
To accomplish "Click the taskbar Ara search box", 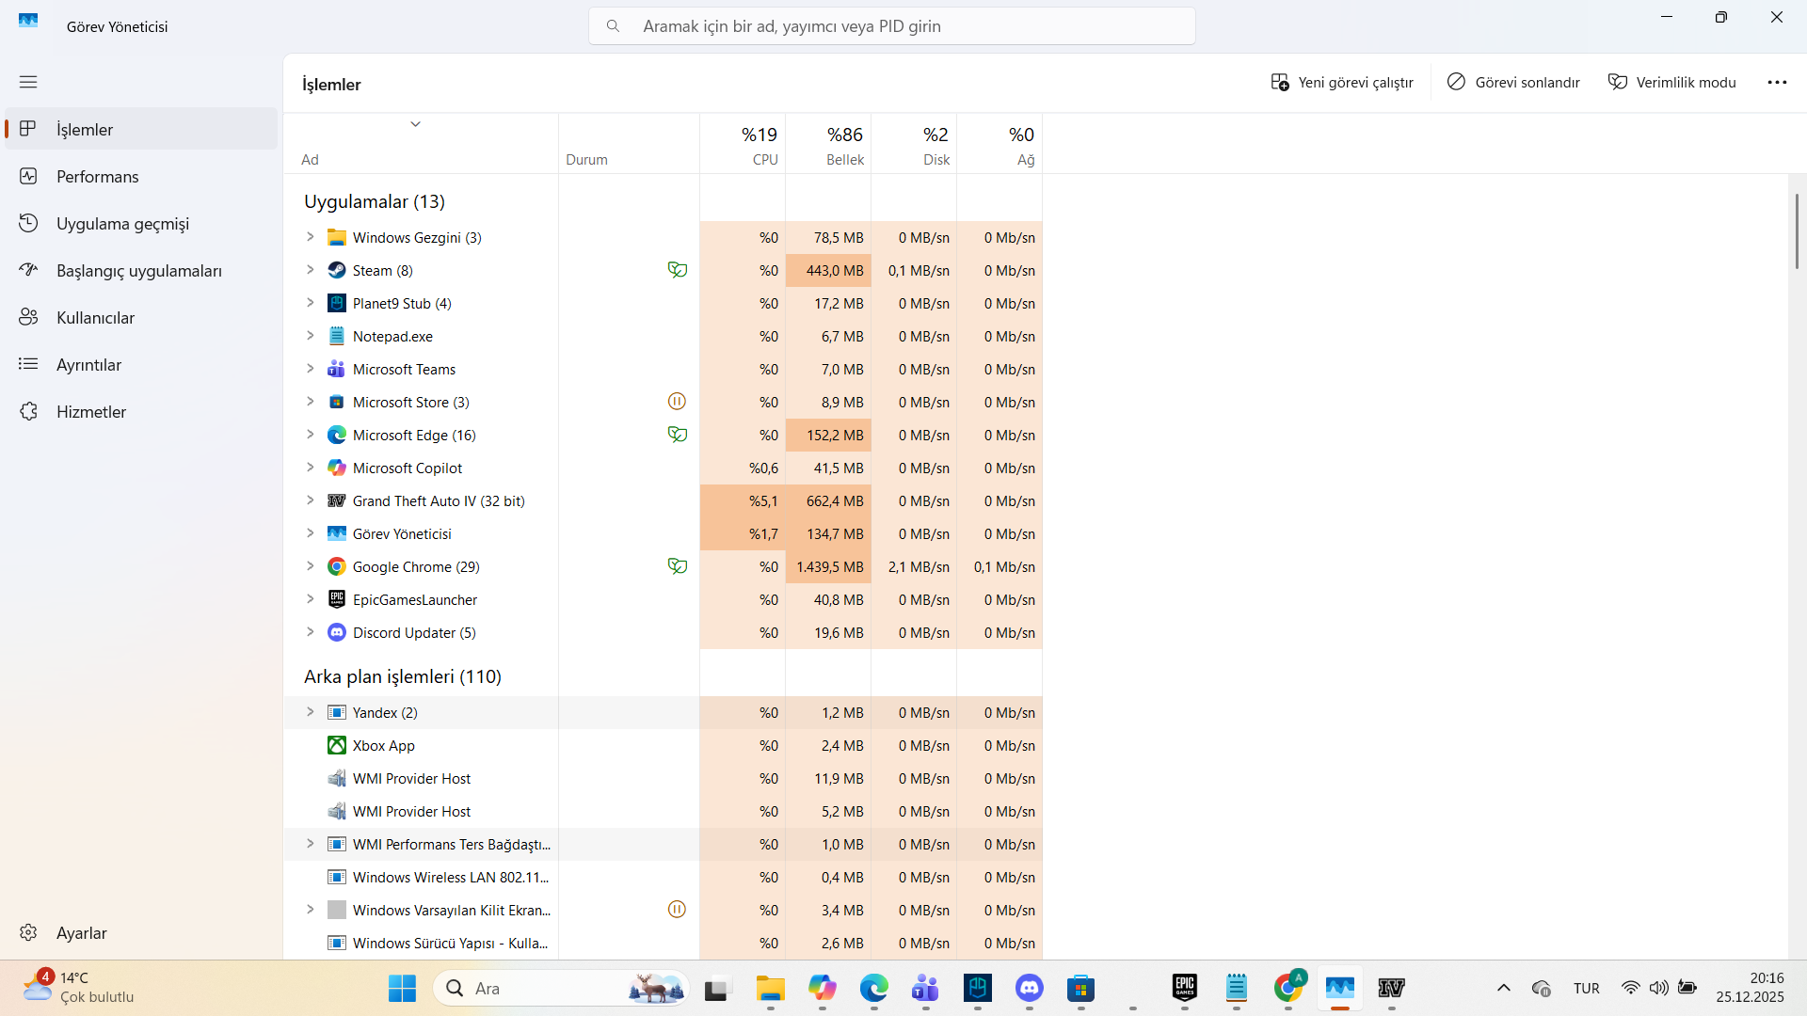I will [561, 988].
